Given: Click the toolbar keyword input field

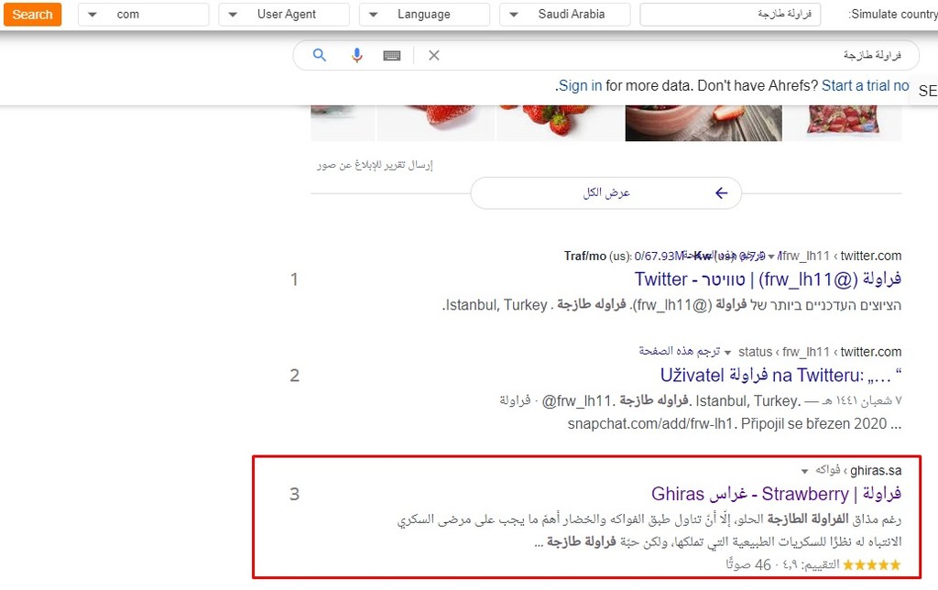Looking at the screenshot, I should point(730,15).
